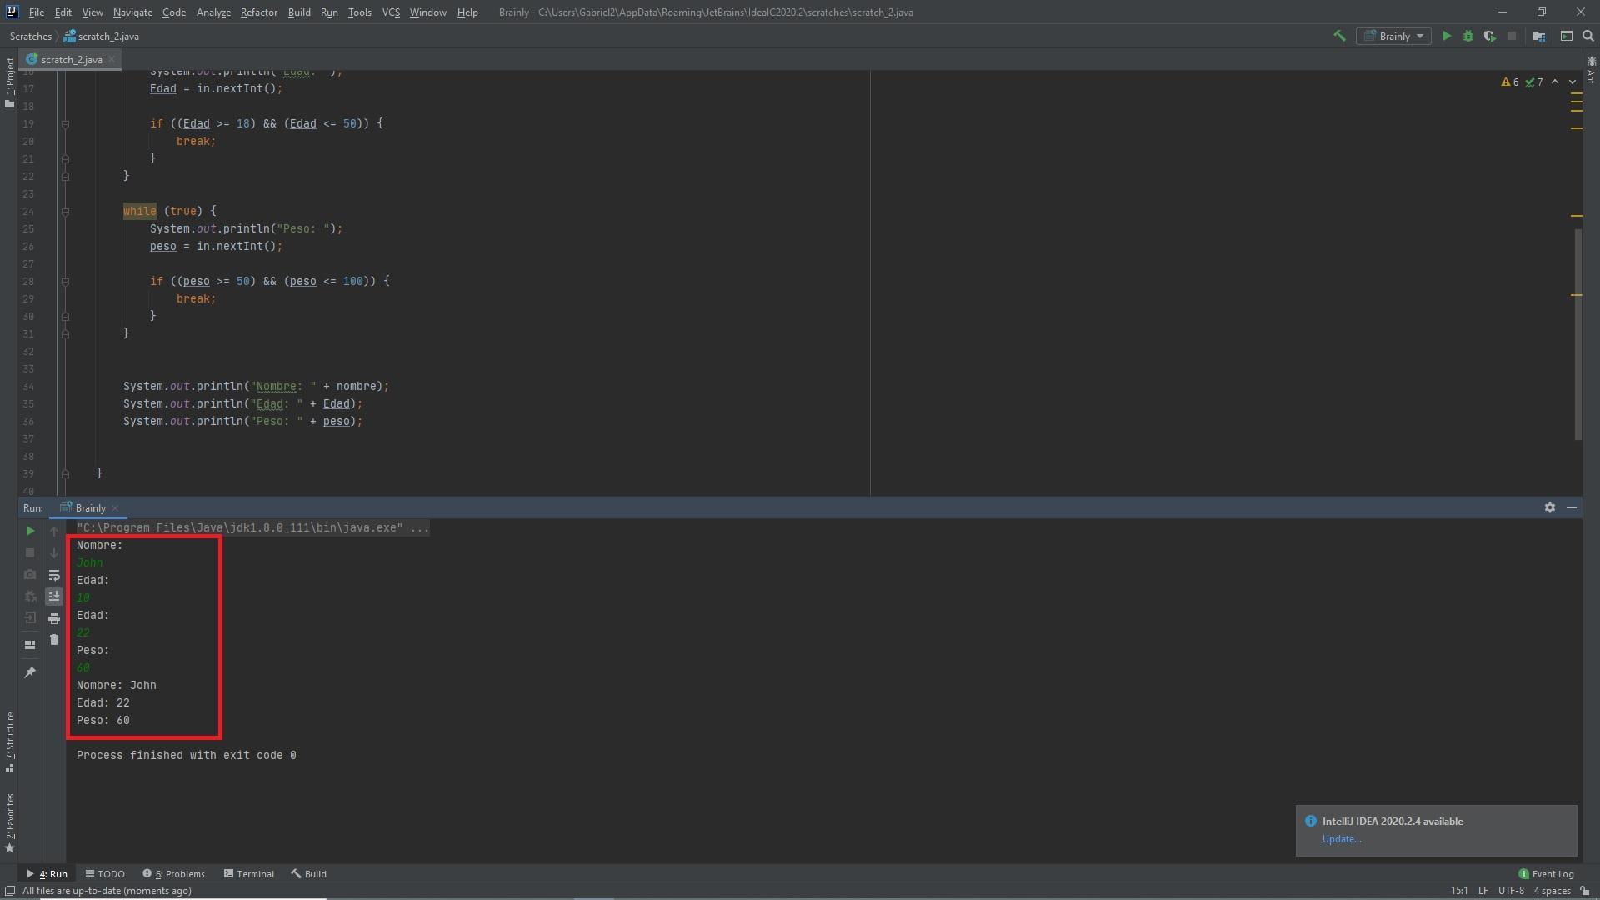Toggle Soft-Wrap in the Run console
The height and width of the screenshot is (900, 1600).
point(54,575)
